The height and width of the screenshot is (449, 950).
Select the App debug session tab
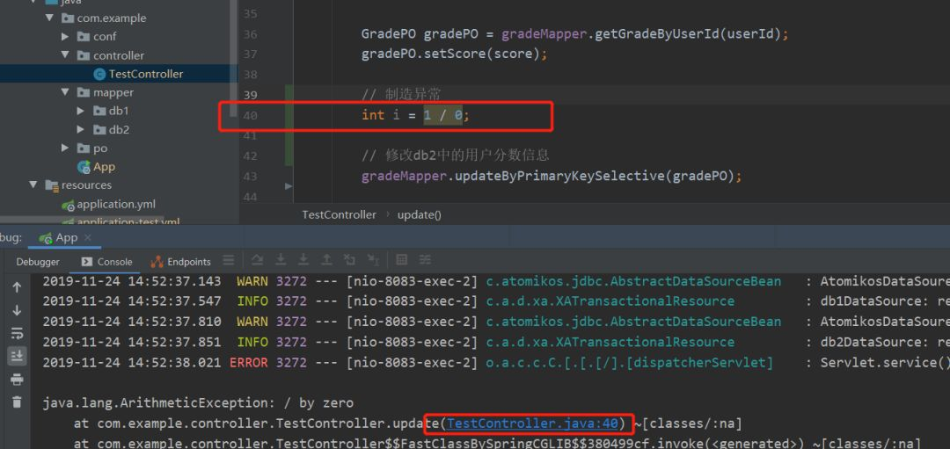(67, 238)
